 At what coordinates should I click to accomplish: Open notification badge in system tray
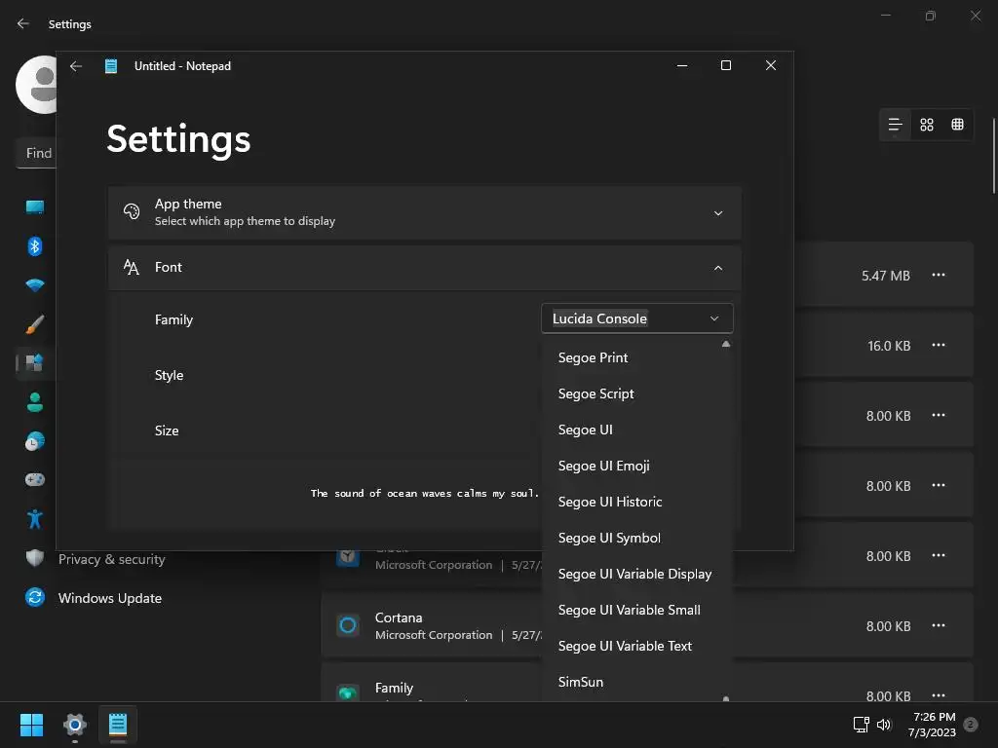(971, 725)
